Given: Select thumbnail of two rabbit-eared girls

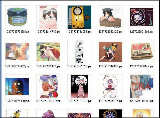Looking at the screenshot, I should point(48,17).
